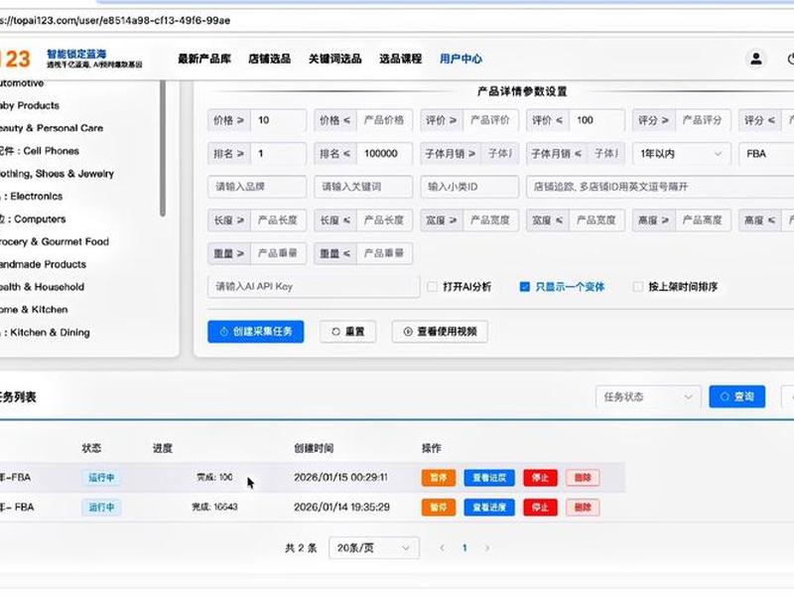
Task: View progress of the 2026/01/14 task
Action: 489,508
